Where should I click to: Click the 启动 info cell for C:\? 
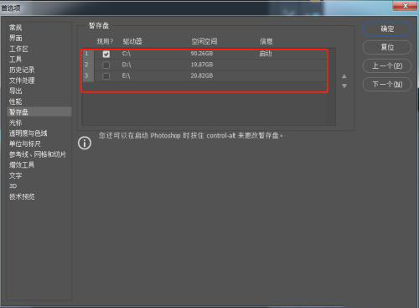[x=266, y=54]
